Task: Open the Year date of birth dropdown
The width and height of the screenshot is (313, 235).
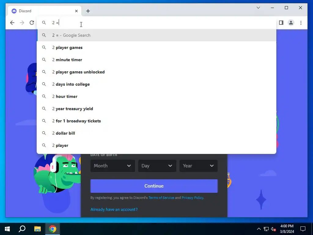Action: click(198, 166)
